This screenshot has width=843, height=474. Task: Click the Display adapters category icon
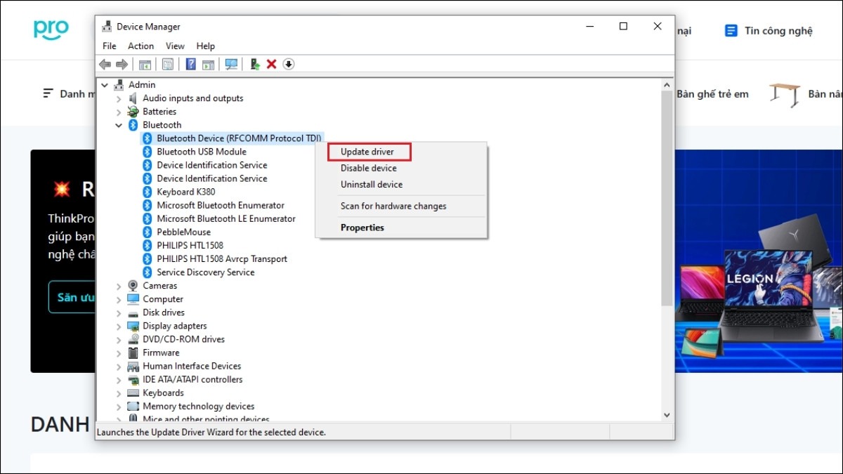[x=133, y=326]
